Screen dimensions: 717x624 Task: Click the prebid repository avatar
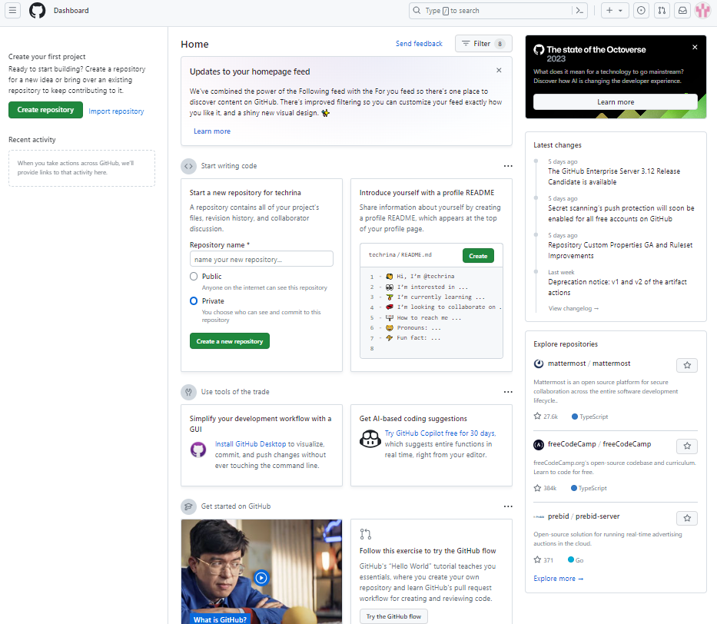tap(539, 516)
